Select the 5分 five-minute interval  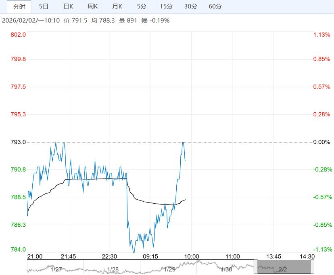[142, 7]
